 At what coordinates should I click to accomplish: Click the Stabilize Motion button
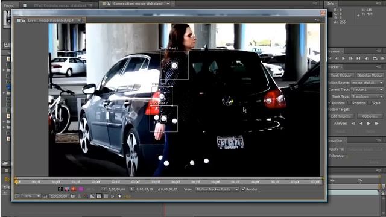(370, 75)
